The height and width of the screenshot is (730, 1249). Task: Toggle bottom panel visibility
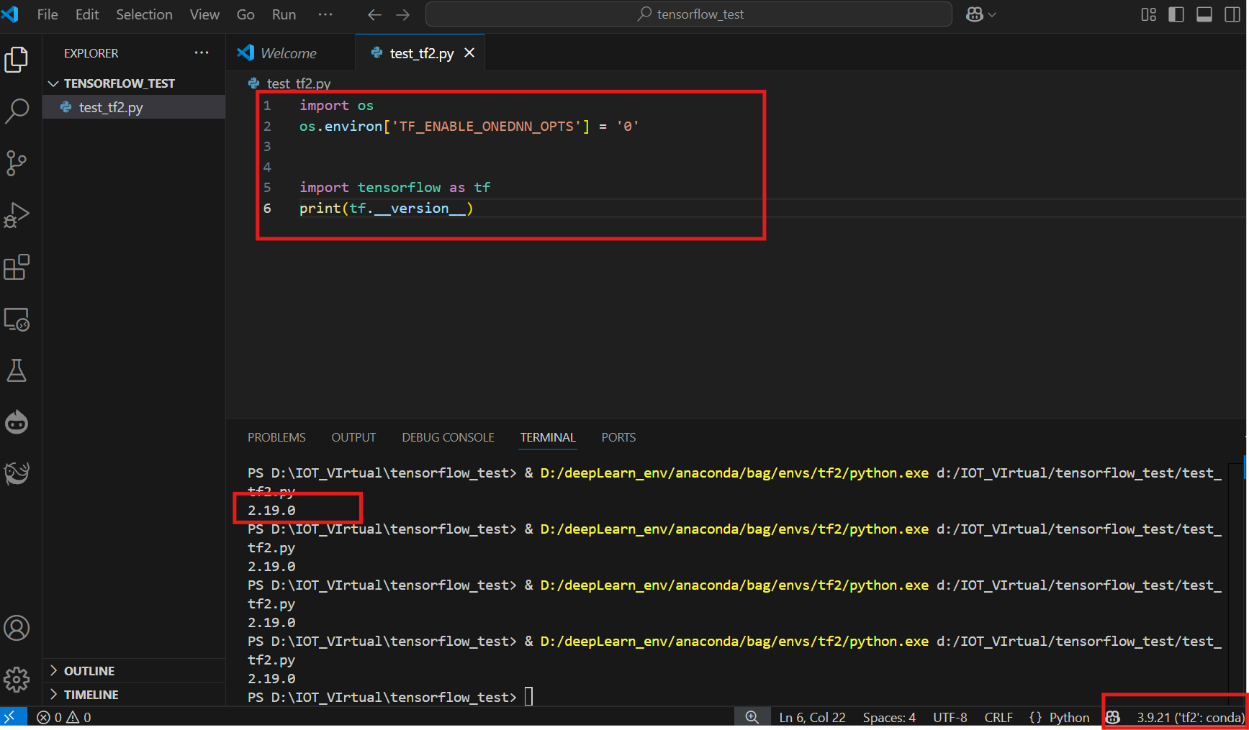(x=1204, y=14)
